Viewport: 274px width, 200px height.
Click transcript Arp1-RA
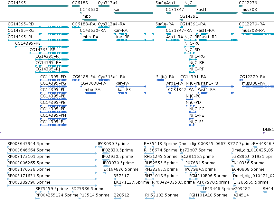point(175,37)
